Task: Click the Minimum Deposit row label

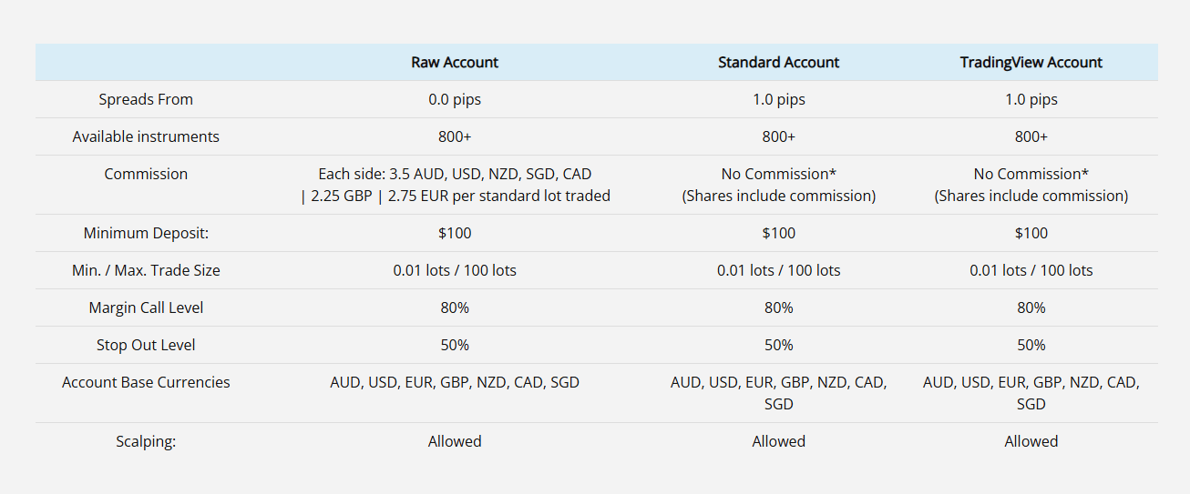Action: (146, 234)
